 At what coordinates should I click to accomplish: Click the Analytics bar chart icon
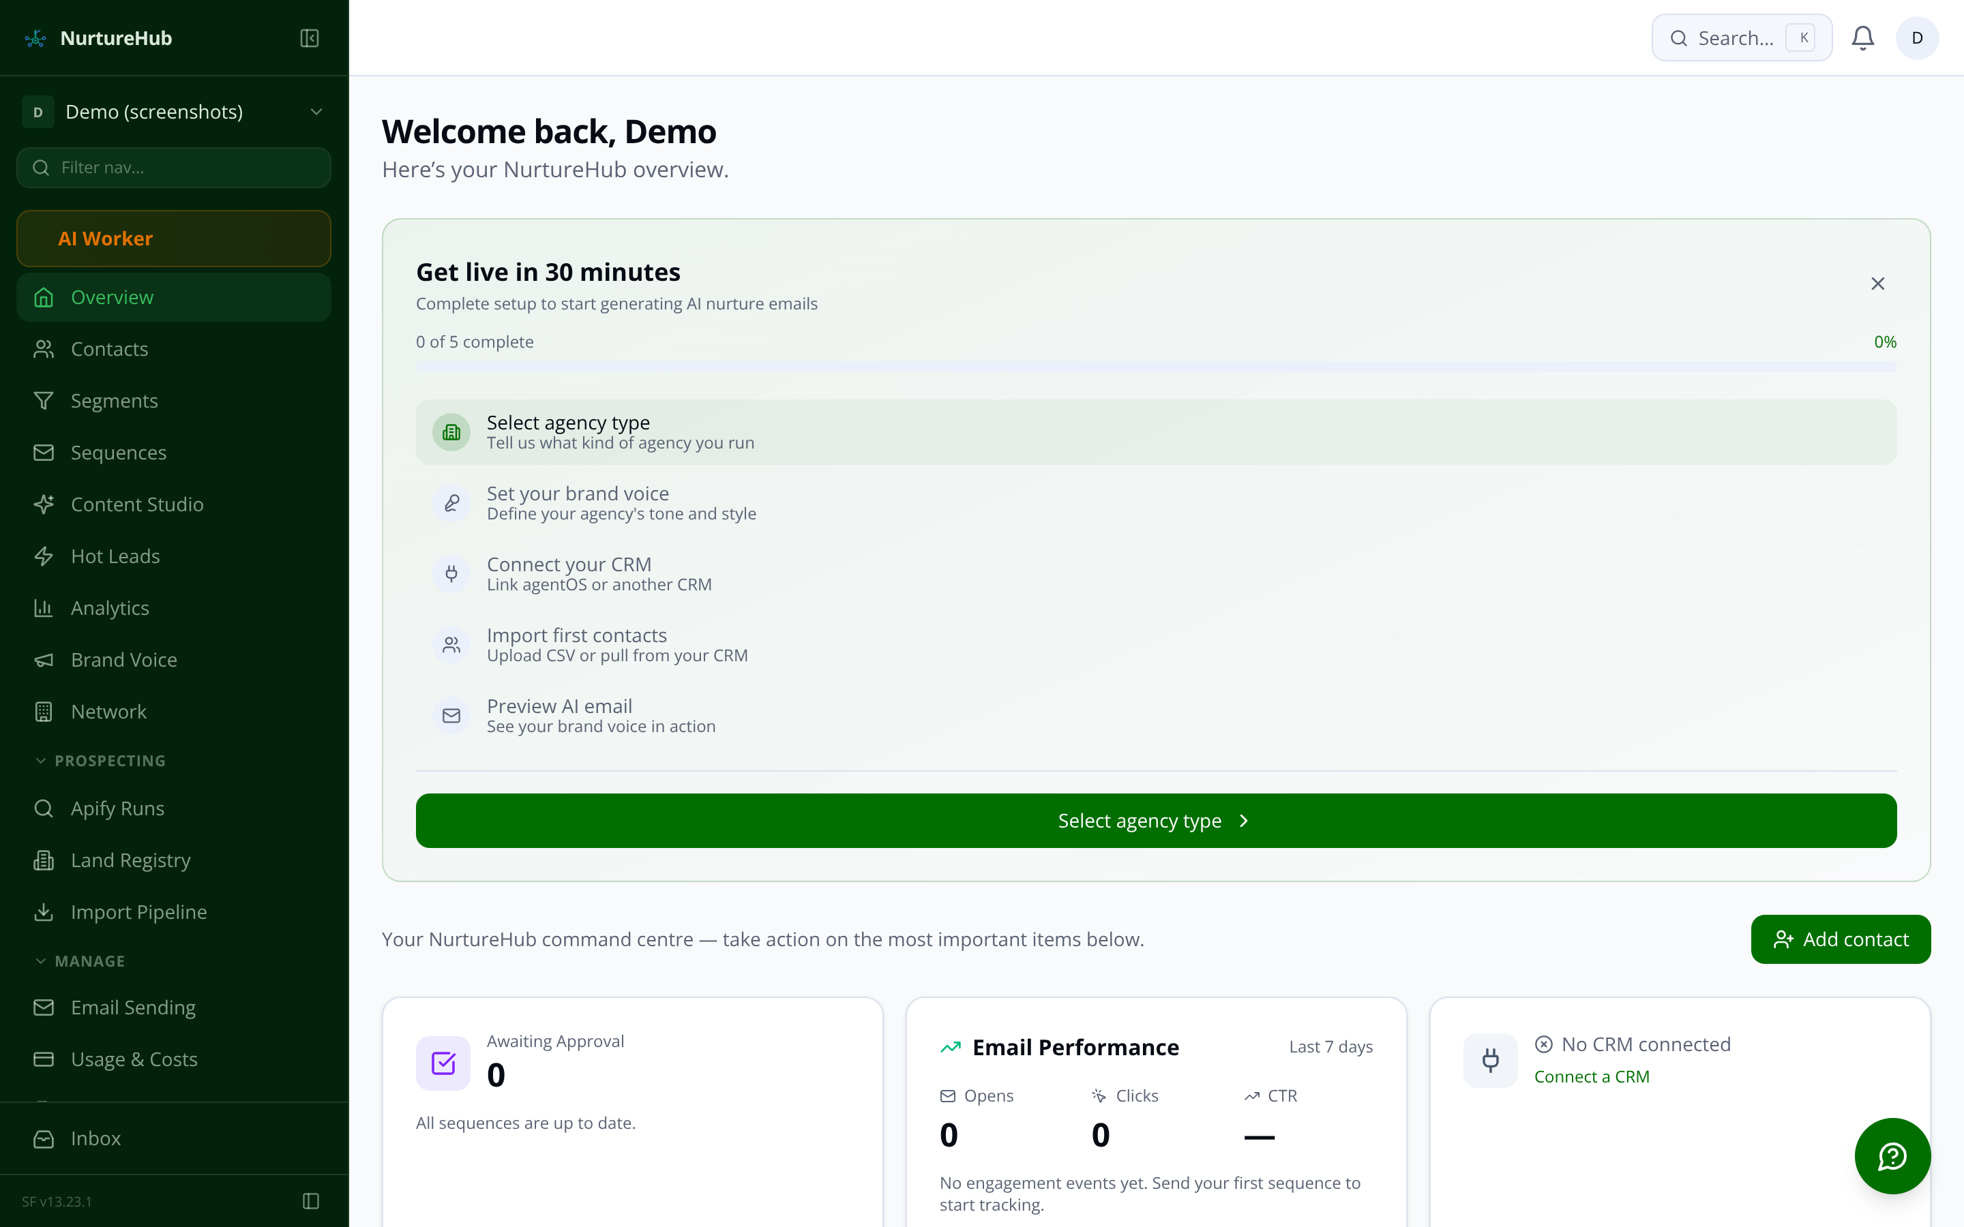click(x=44, y=608)
